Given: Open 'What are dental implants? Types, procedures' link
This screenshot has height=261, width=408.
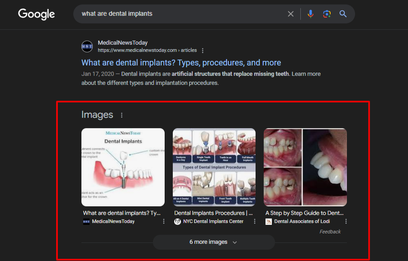Looking at the screenshot, I should click(x=181, y=63).
